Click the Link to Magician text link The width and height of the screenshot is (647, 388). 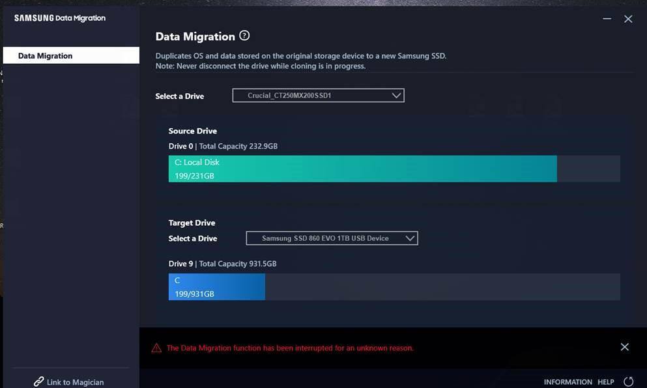75,382
